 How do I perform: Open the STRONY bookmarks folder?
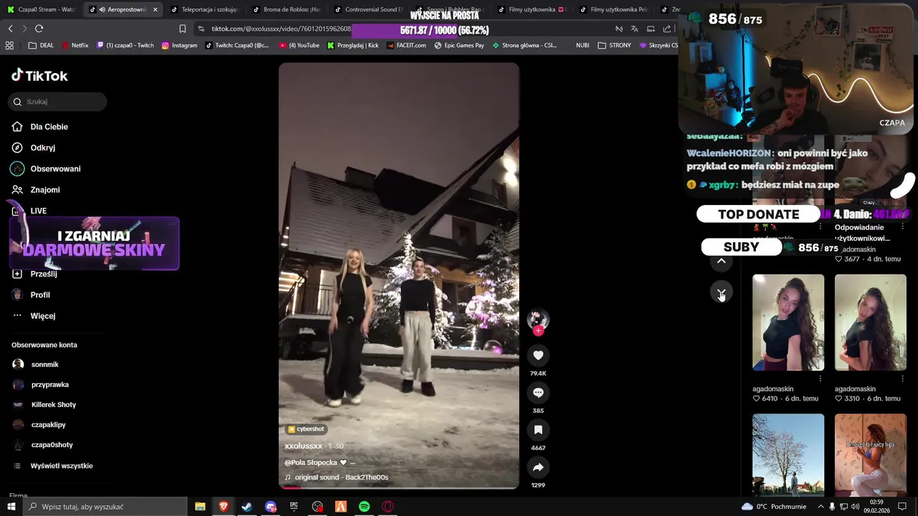pos(615,45)
